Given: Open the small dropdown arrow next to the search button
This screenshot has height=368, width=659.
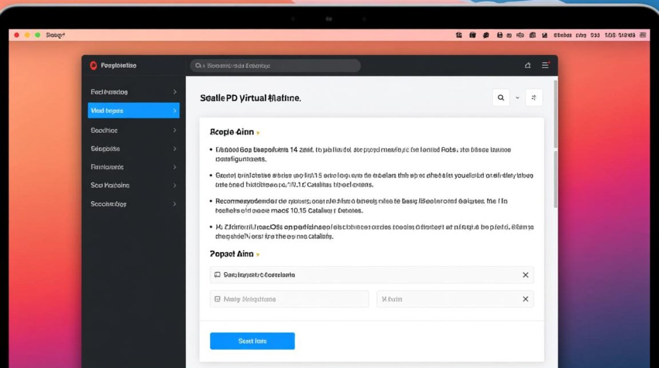Looking at the screenshot, I should point(517,98).
